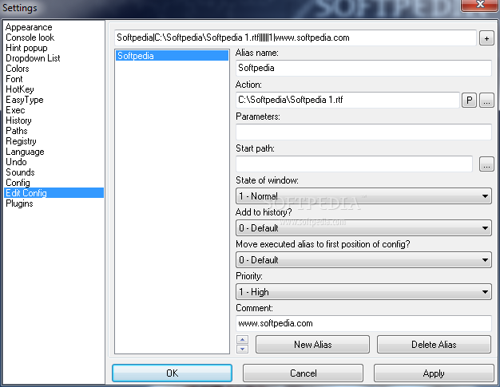This screenshot has height=387, width=500.
Task: Select Hint popup in settings list
Action: click(54, 48)
